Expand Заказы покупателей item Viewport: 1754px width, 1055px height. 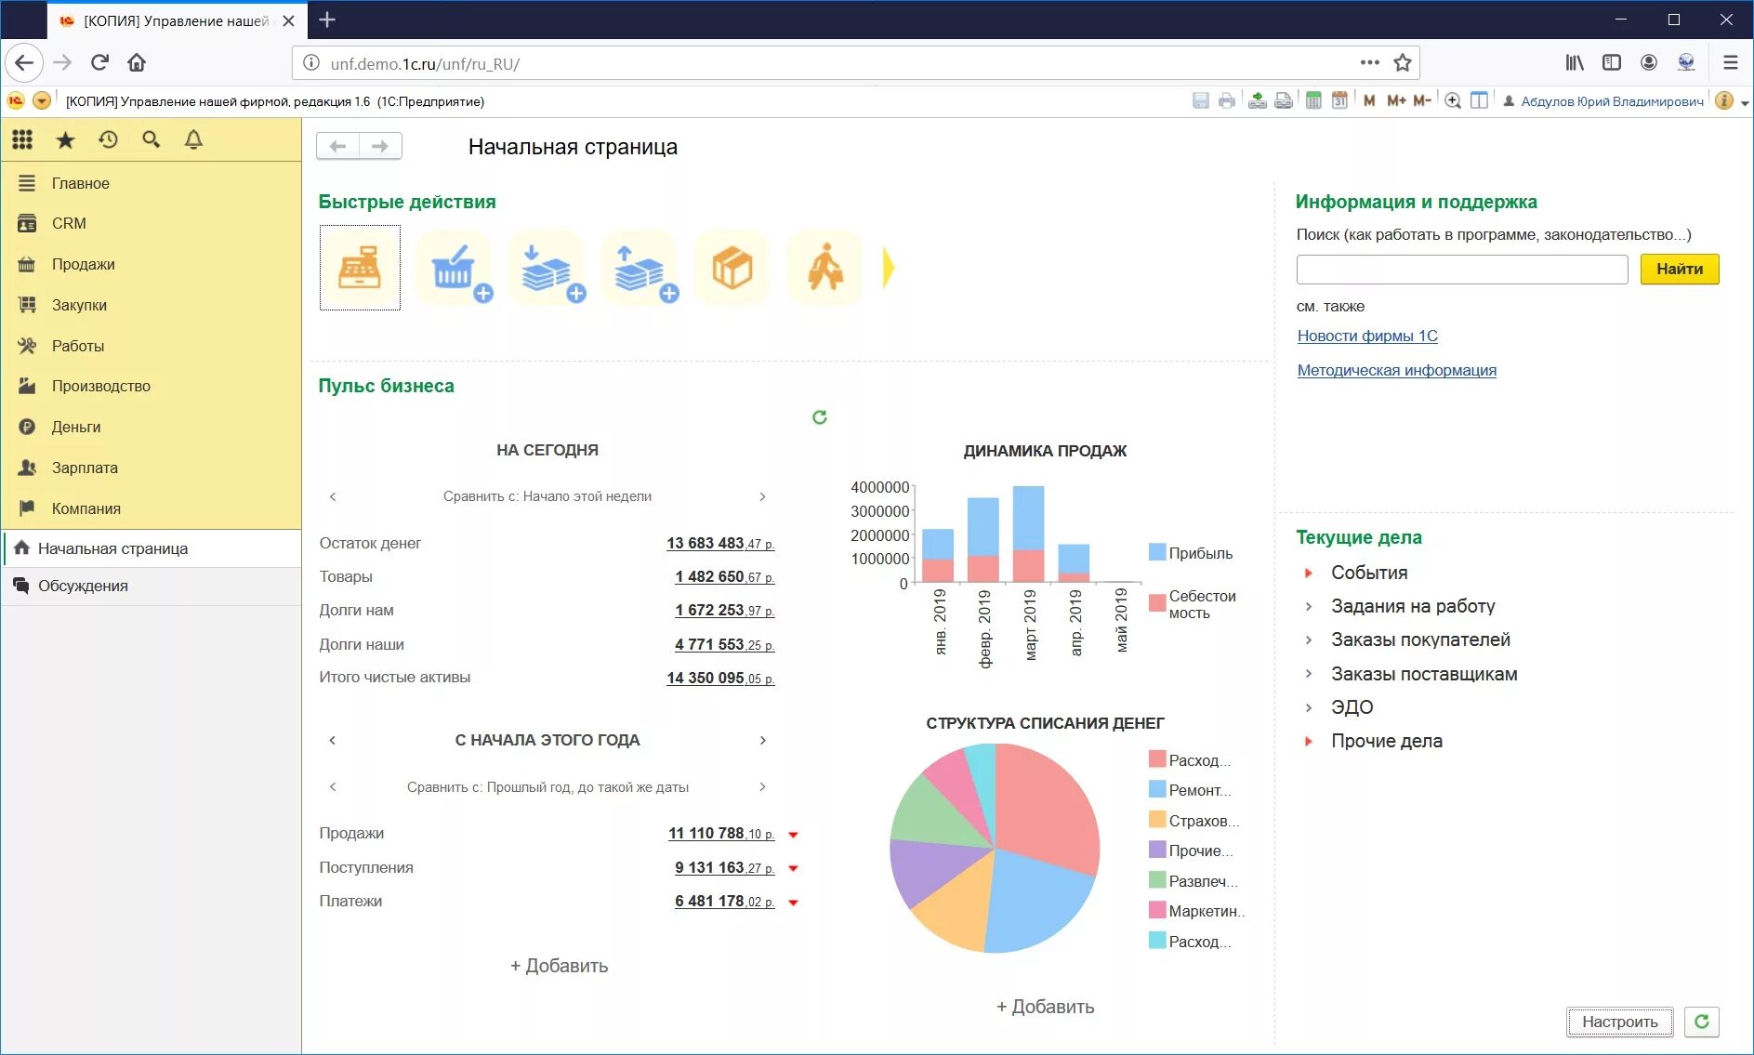click(x=1309, y=640)
